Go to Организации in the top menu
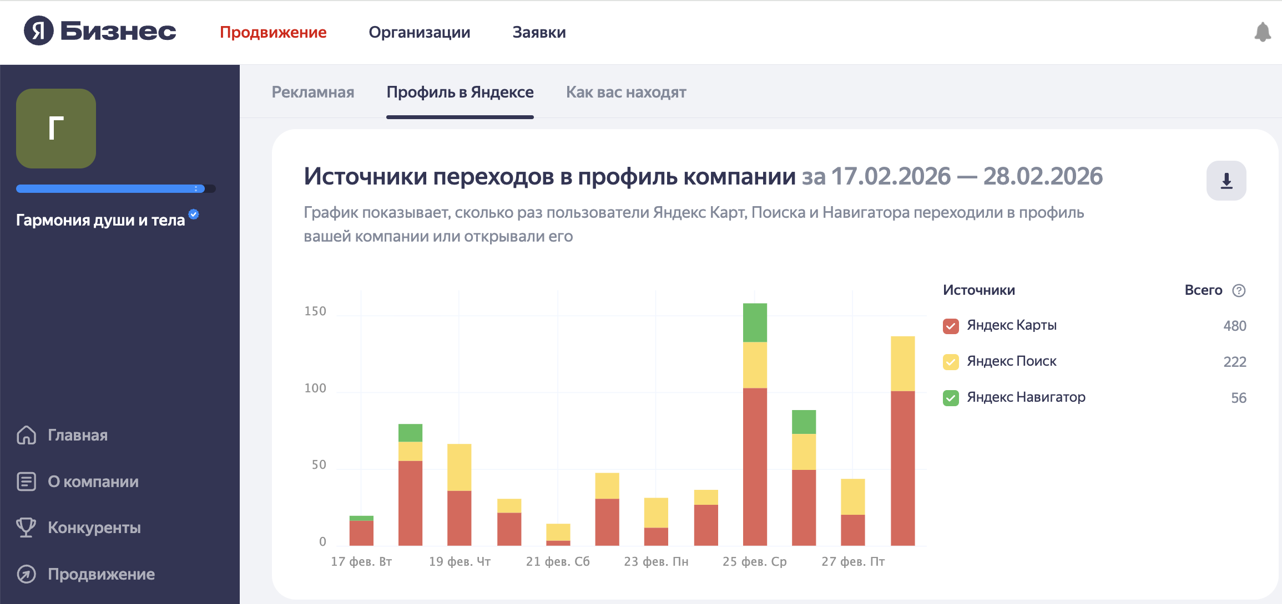Viewport: 1282px width, 604px height. tap(420, 32)
